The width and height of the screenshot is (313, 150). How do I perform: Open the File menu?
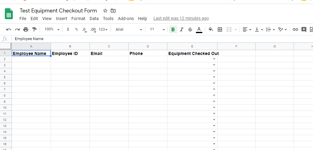pos(23,19)
